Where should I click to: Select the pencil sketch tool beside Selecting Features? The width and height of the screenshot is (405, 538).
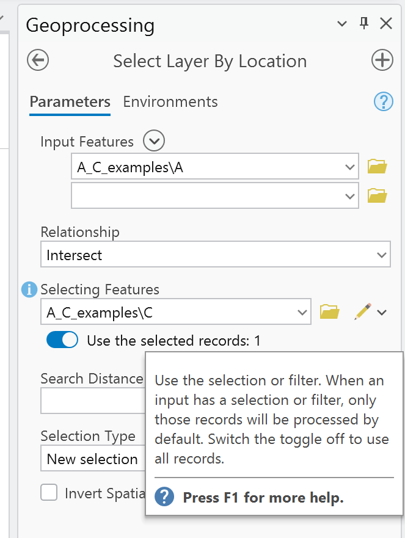click(362, 311)
